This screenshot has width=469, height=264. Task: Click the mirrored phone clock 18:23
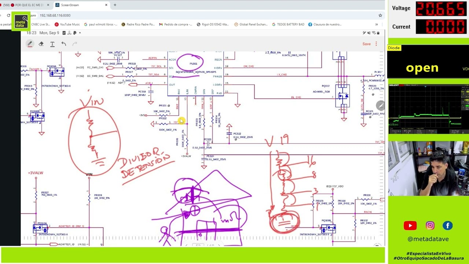[x=32, y=33]
